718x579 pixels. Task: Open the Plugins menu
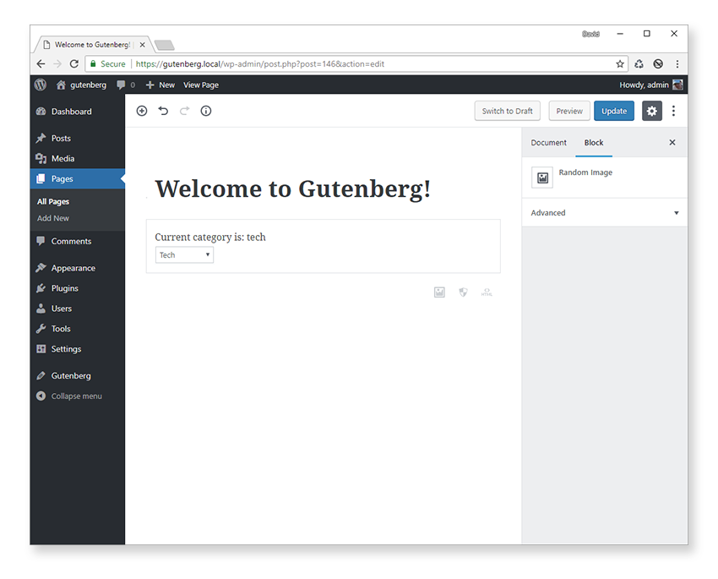click(64, 288)
